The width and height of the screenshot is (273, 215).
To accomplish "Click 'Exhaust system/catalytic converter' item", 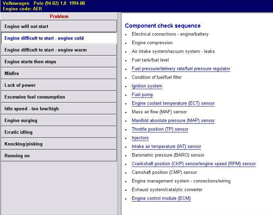I will [167, 190].
